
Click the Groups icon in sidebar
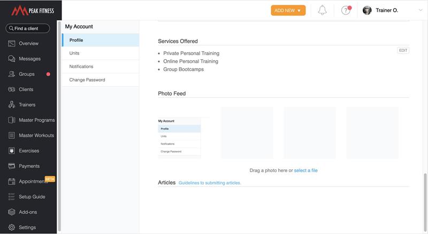tap(11, 74)
